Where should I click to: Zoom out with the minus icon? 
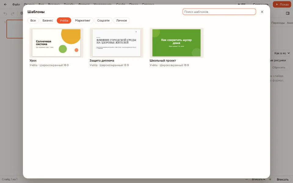tap(247, 179)
